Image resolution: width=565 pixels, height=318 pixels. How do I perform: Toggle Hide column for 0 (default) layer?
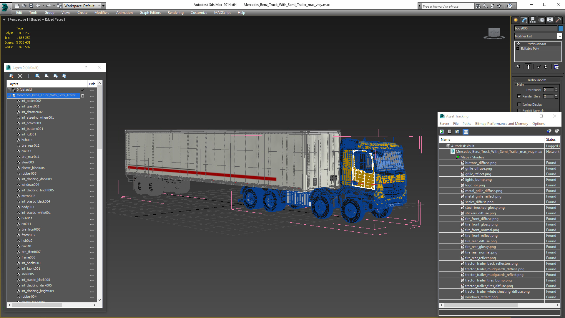[92, 90]
